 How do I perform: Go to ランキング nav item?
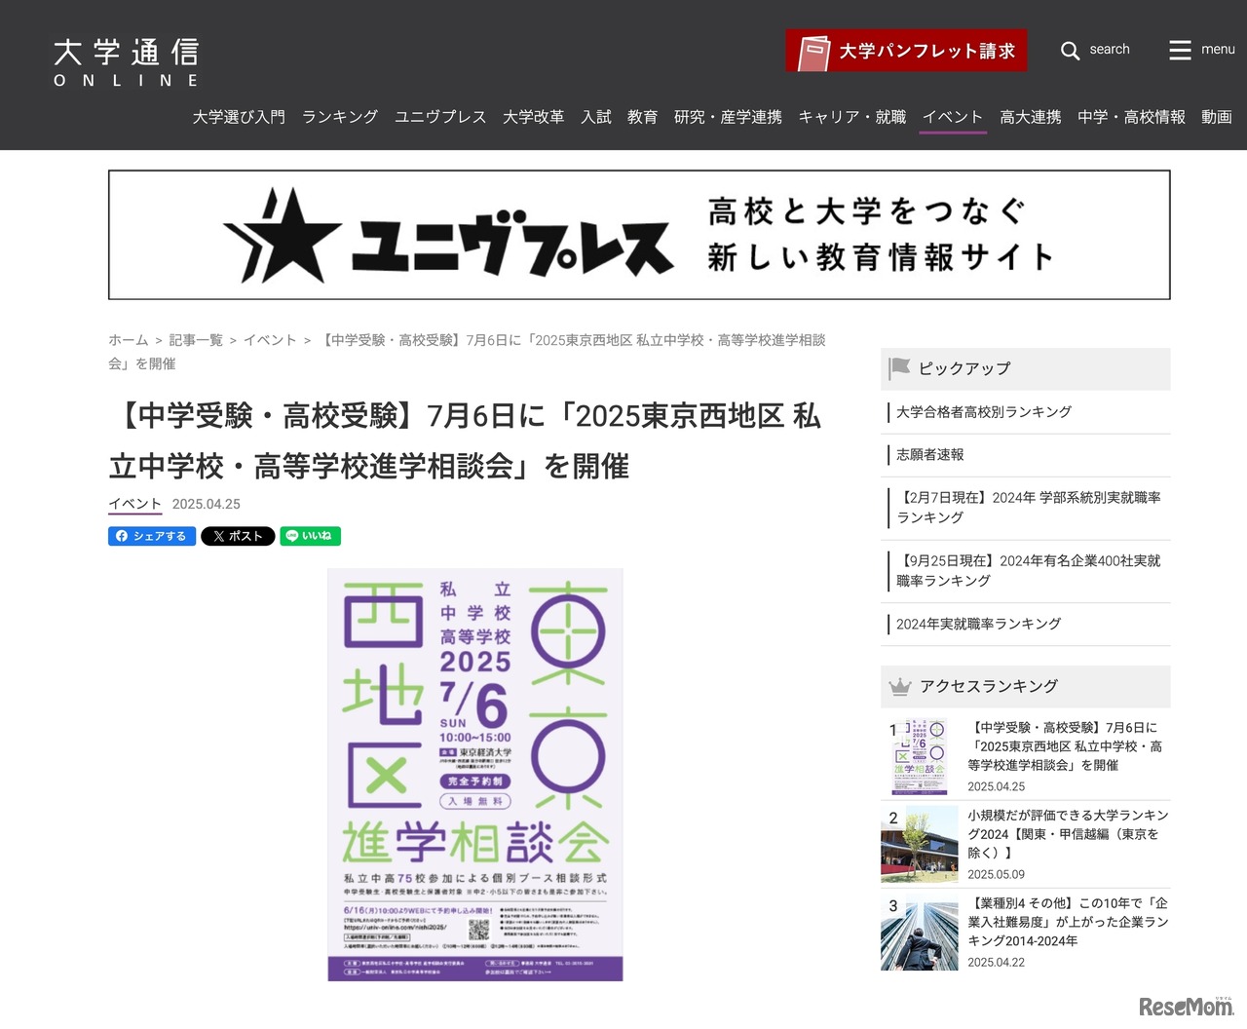tap(340, 117)
